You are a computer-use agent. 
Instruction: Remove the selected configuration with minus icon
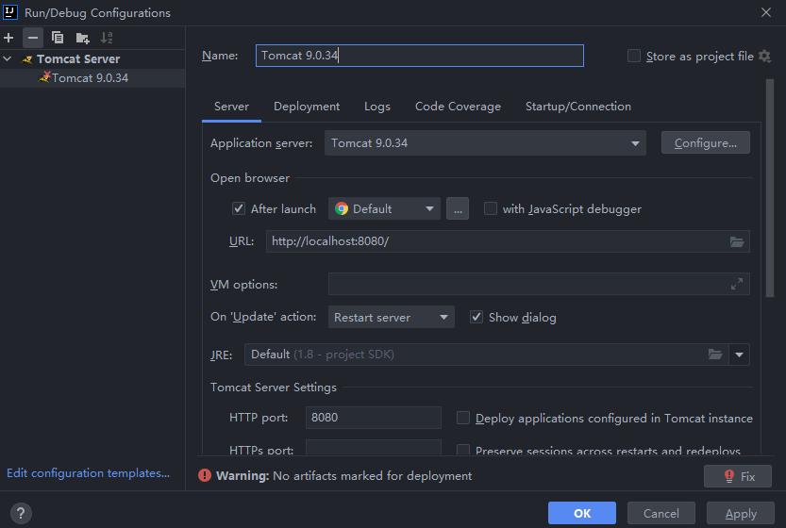tap(33, 38)
